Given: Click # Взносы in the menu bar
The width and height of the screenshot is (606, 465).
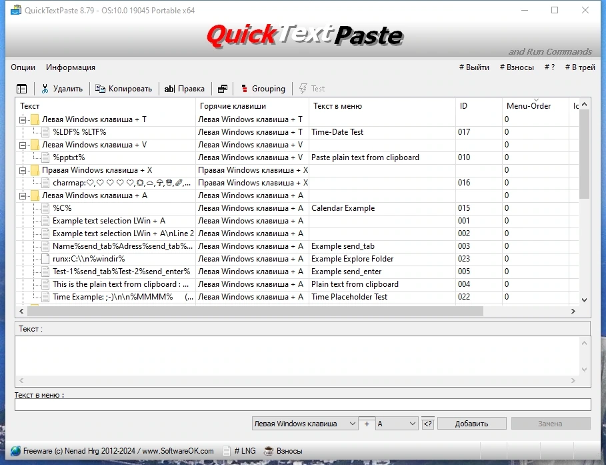Looking at the screenshot, I should click(517, 67).
